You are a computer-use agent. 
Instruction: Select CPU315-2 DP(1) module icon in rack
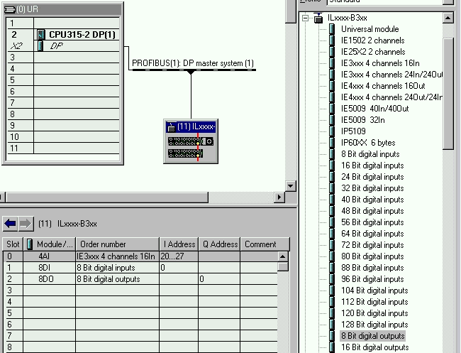click(41, 34)
